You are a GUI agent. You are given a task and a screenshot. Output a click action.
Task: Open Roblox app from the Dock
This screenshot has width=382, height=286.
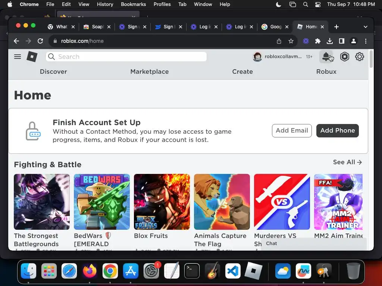pos(253,271)
